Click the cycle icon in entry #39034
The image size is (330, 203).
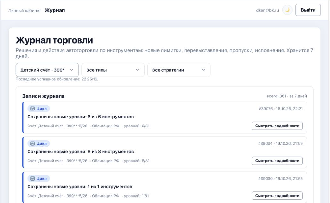32,143
